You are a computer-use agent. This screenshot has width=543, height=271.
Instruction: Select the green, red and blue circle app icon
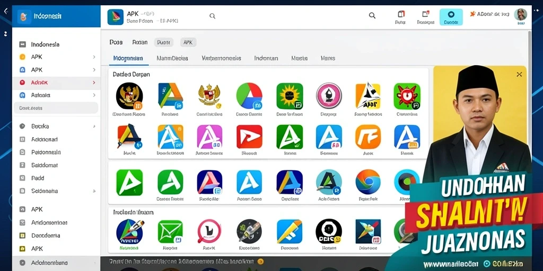pos(249,96)
